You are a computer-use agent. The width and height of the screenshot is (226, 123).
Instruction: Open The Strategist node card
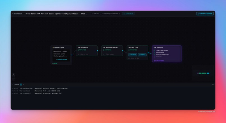(87, 51)
